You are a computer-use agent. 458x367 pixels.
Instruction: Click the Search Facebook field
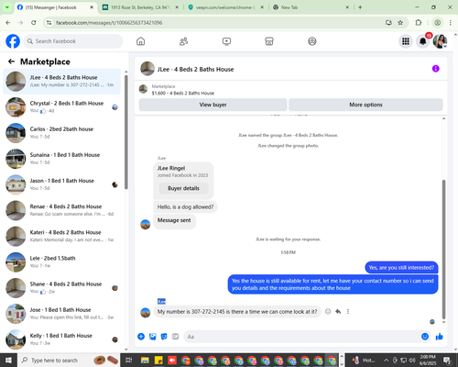pyautogui.click(x=73, y=41)
